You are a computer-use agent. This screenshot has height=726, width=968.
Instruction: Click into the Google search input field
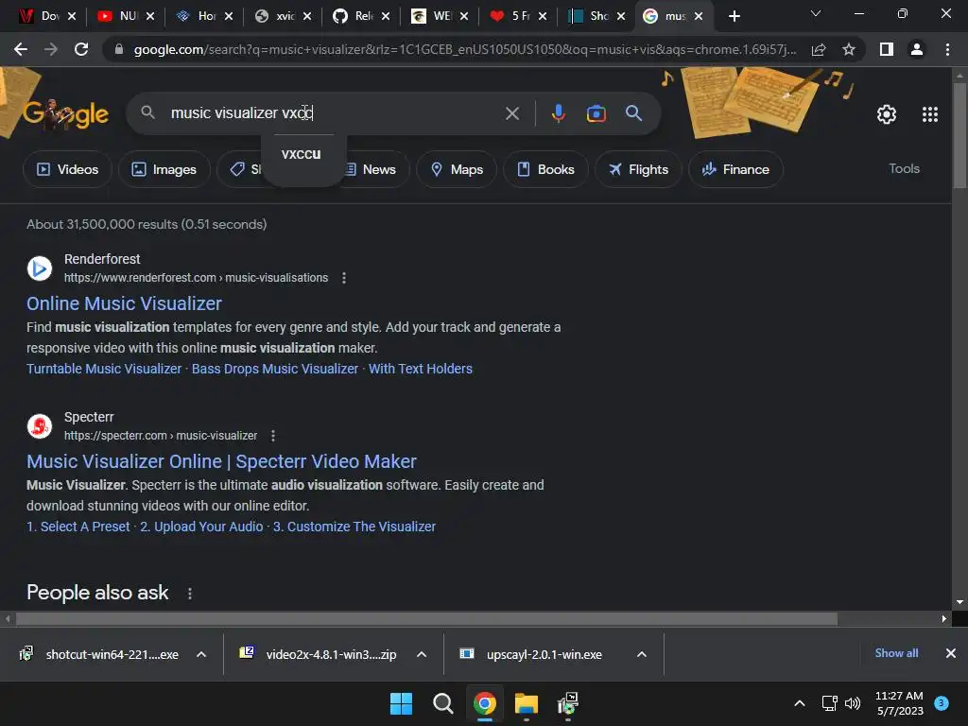tap(334, 113)
